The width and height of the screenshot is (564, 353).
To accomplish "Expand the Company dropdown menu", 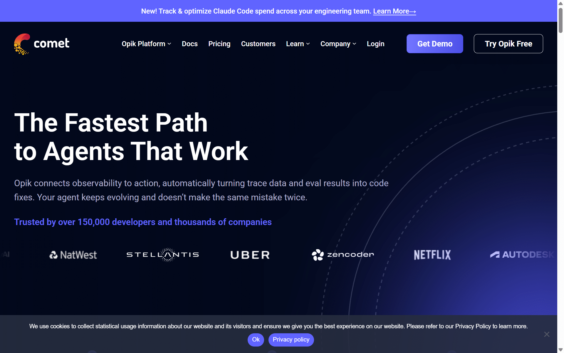I will point(338,44).
